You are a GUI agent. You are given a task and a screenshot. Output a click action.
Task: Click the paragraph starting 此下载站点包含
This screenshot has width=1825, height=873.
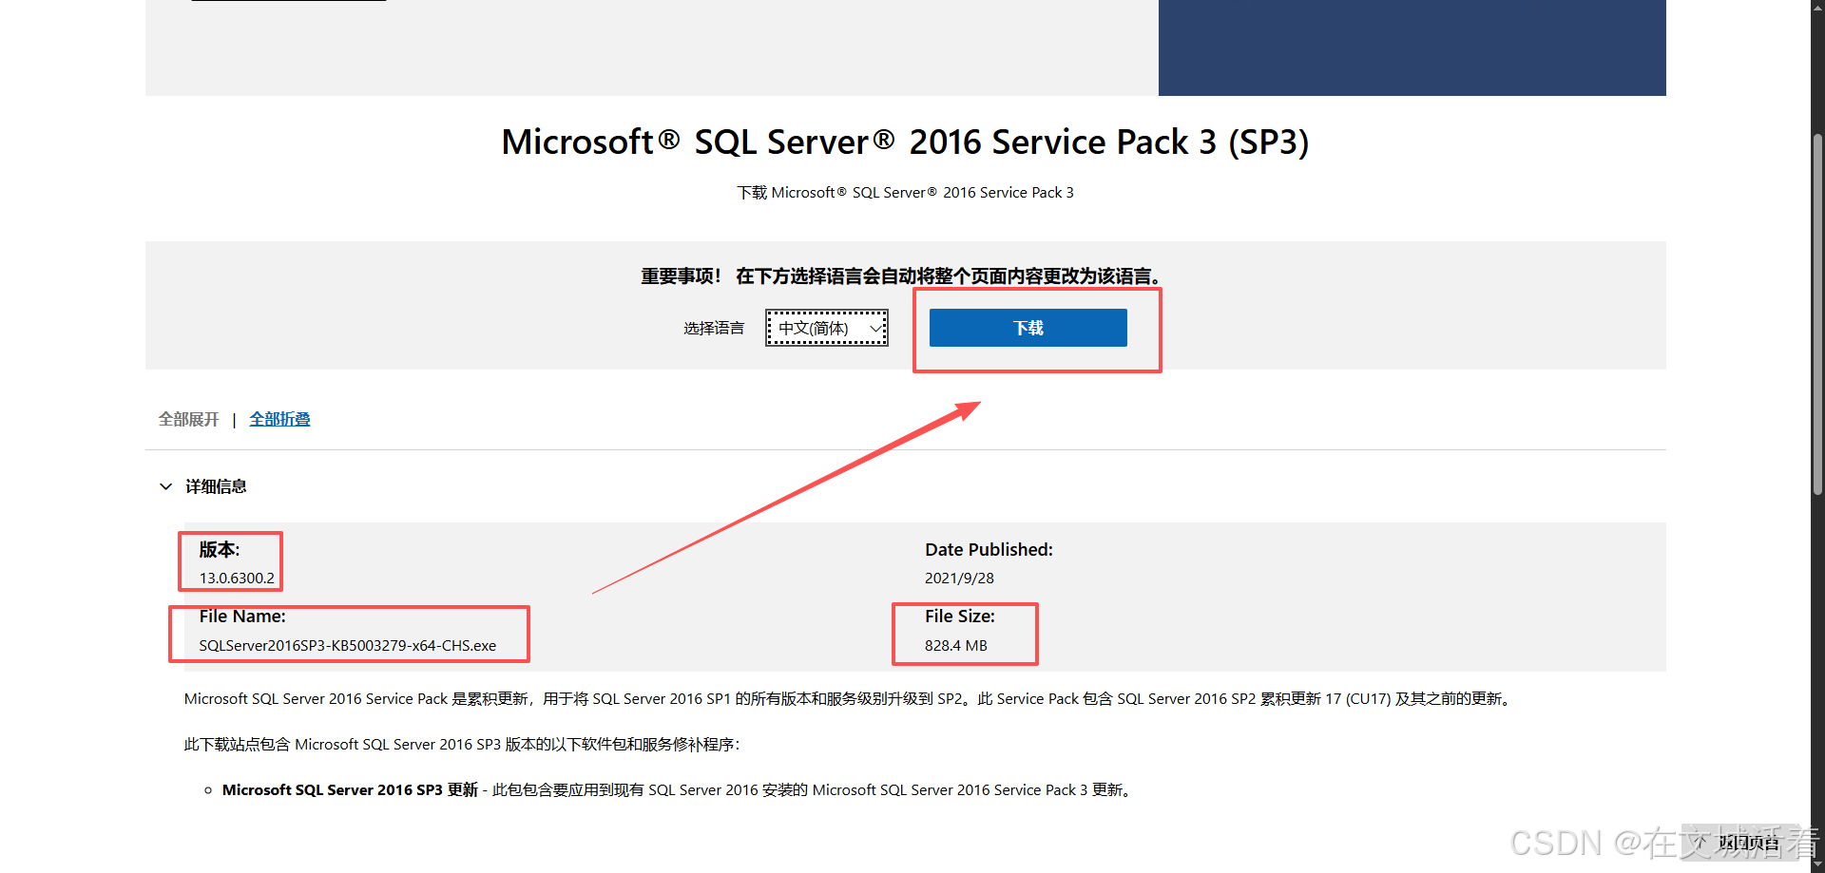tap(462, 744)
